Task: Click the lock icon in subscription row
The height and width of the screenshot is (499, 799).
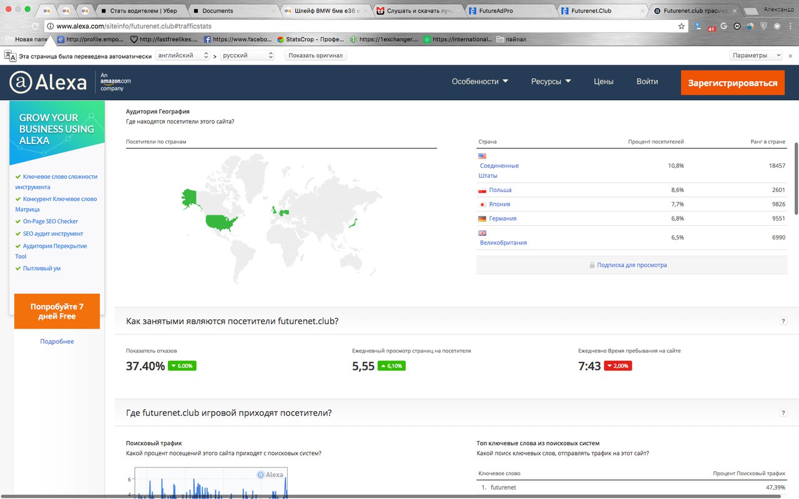Action: coord(592,265)
